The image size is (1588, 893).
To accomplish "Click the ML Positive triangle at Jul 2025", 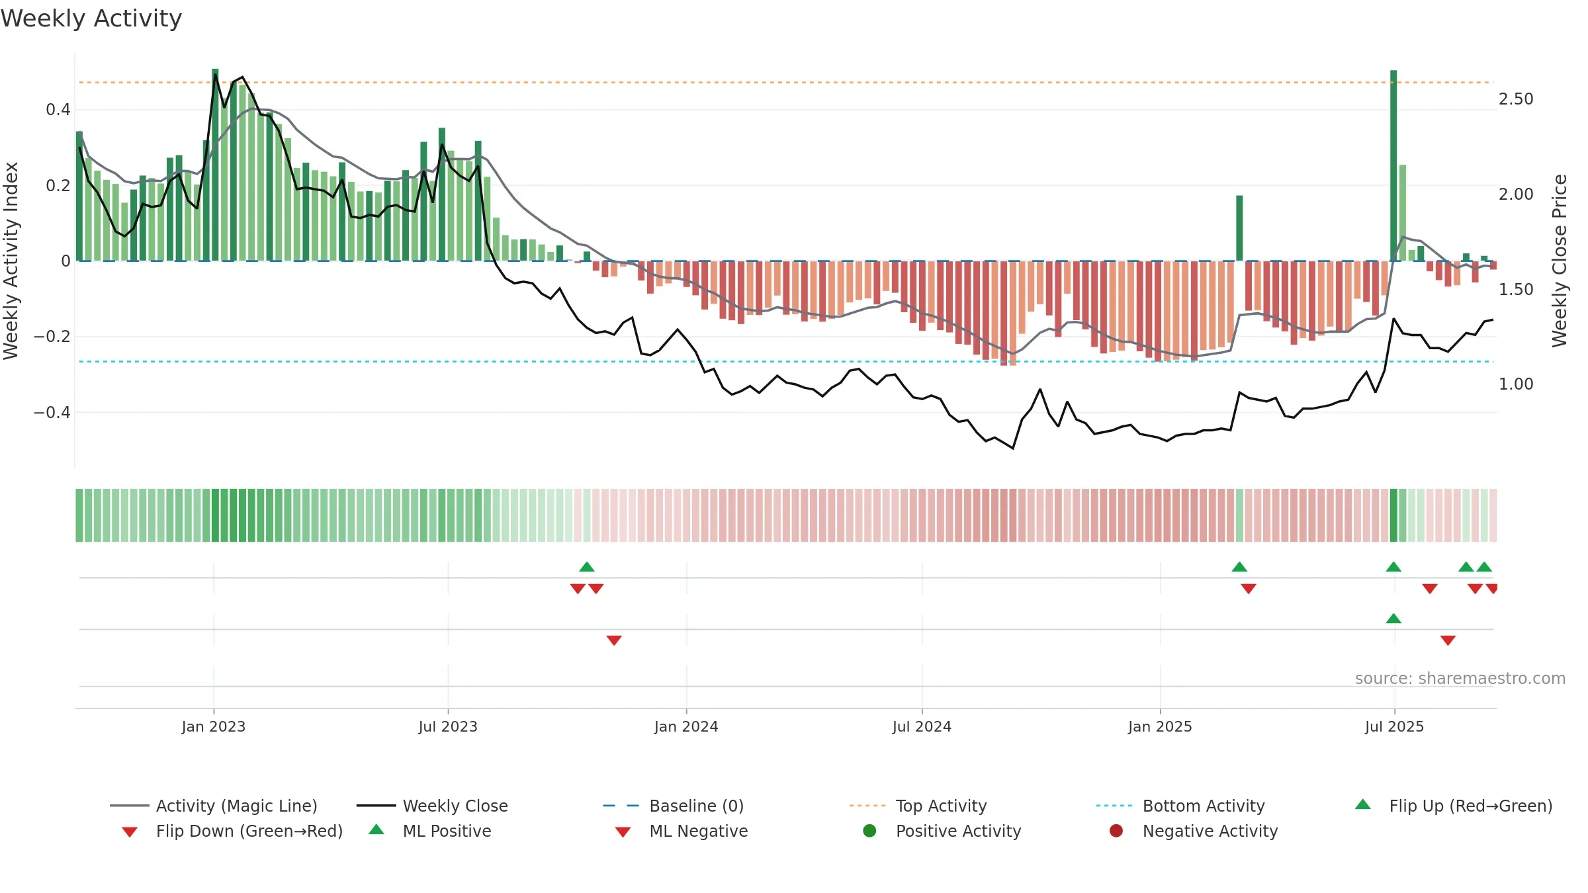I will click(1393, 618).
